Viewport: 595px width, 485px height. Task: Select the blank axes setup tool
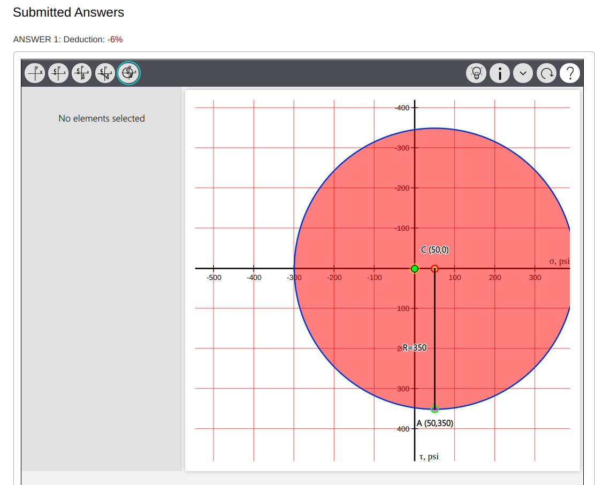click(34, 73)
